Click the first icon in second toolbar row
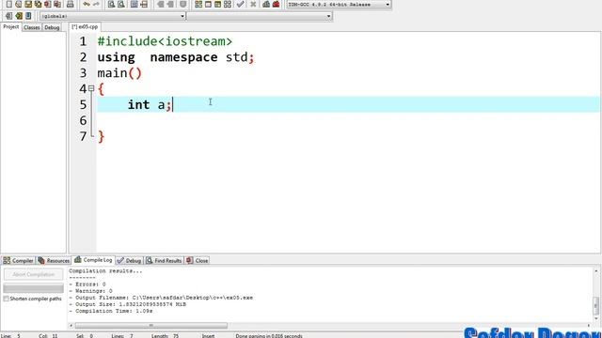Image resolution: width=602 pixels, height=338 pixels. pyautogui.click(x=8, y=16)
